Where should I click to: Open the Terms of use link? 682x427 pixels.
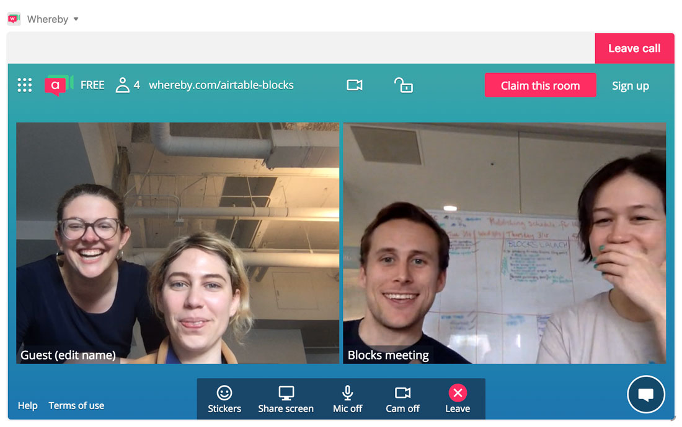76,406
